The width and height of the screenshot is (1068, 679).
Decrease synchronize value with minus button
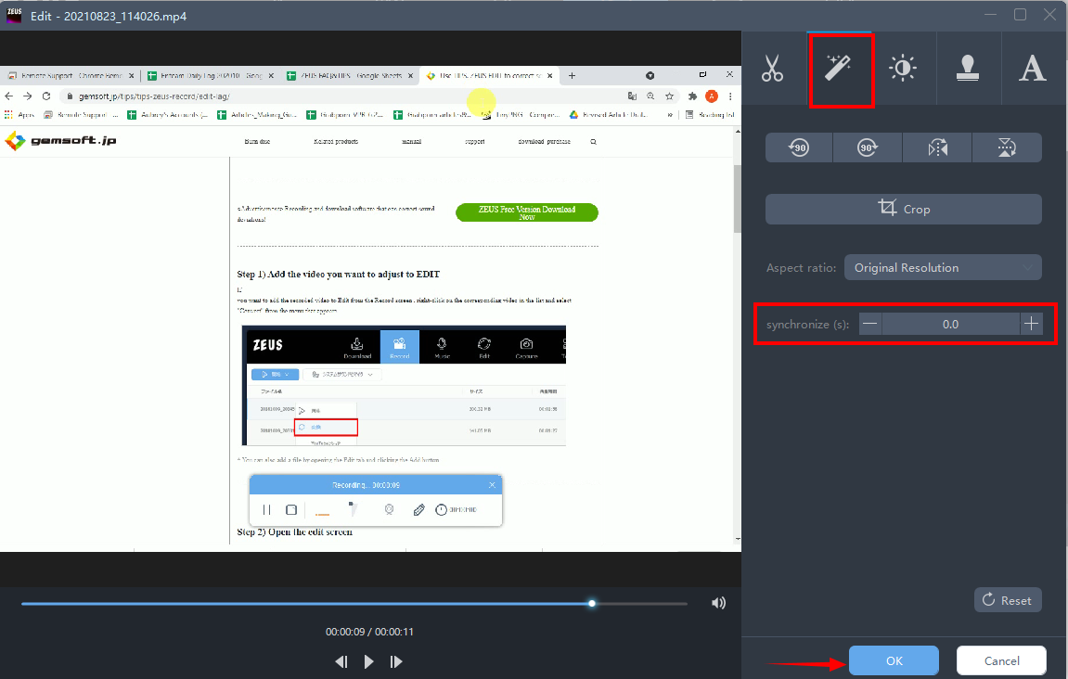pyautogui.click(x=869, y=324)
